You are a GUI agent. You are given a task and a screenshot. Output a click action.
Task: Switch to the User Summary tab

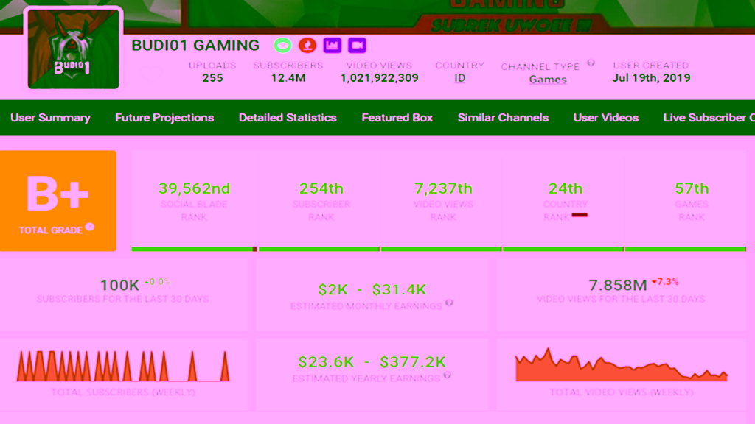[49, 118]
